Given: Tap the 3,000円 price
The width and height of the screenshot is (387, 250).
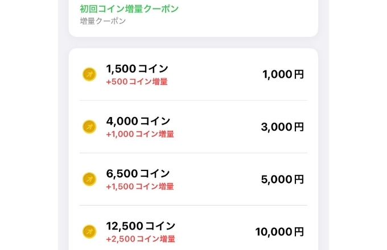Looking at the screenshot, I should (282, 127).
